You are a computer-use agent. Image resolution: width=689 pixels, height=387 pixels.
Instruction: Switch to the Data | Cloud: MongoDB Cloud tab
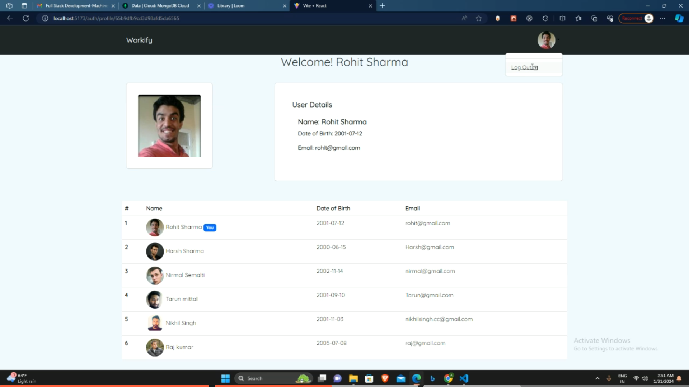pyautogui.click(x=160, y=6)
